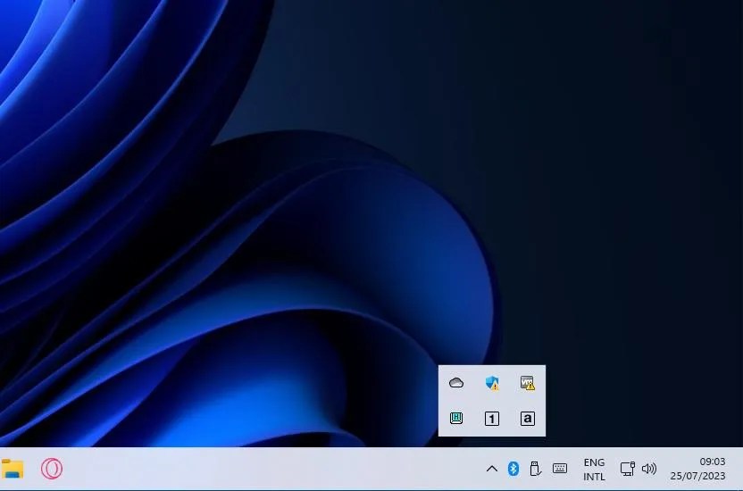Screen dimensions: 743x491
Task: Open the touch keyboard tray icon
Action: [x=560, y=469]
